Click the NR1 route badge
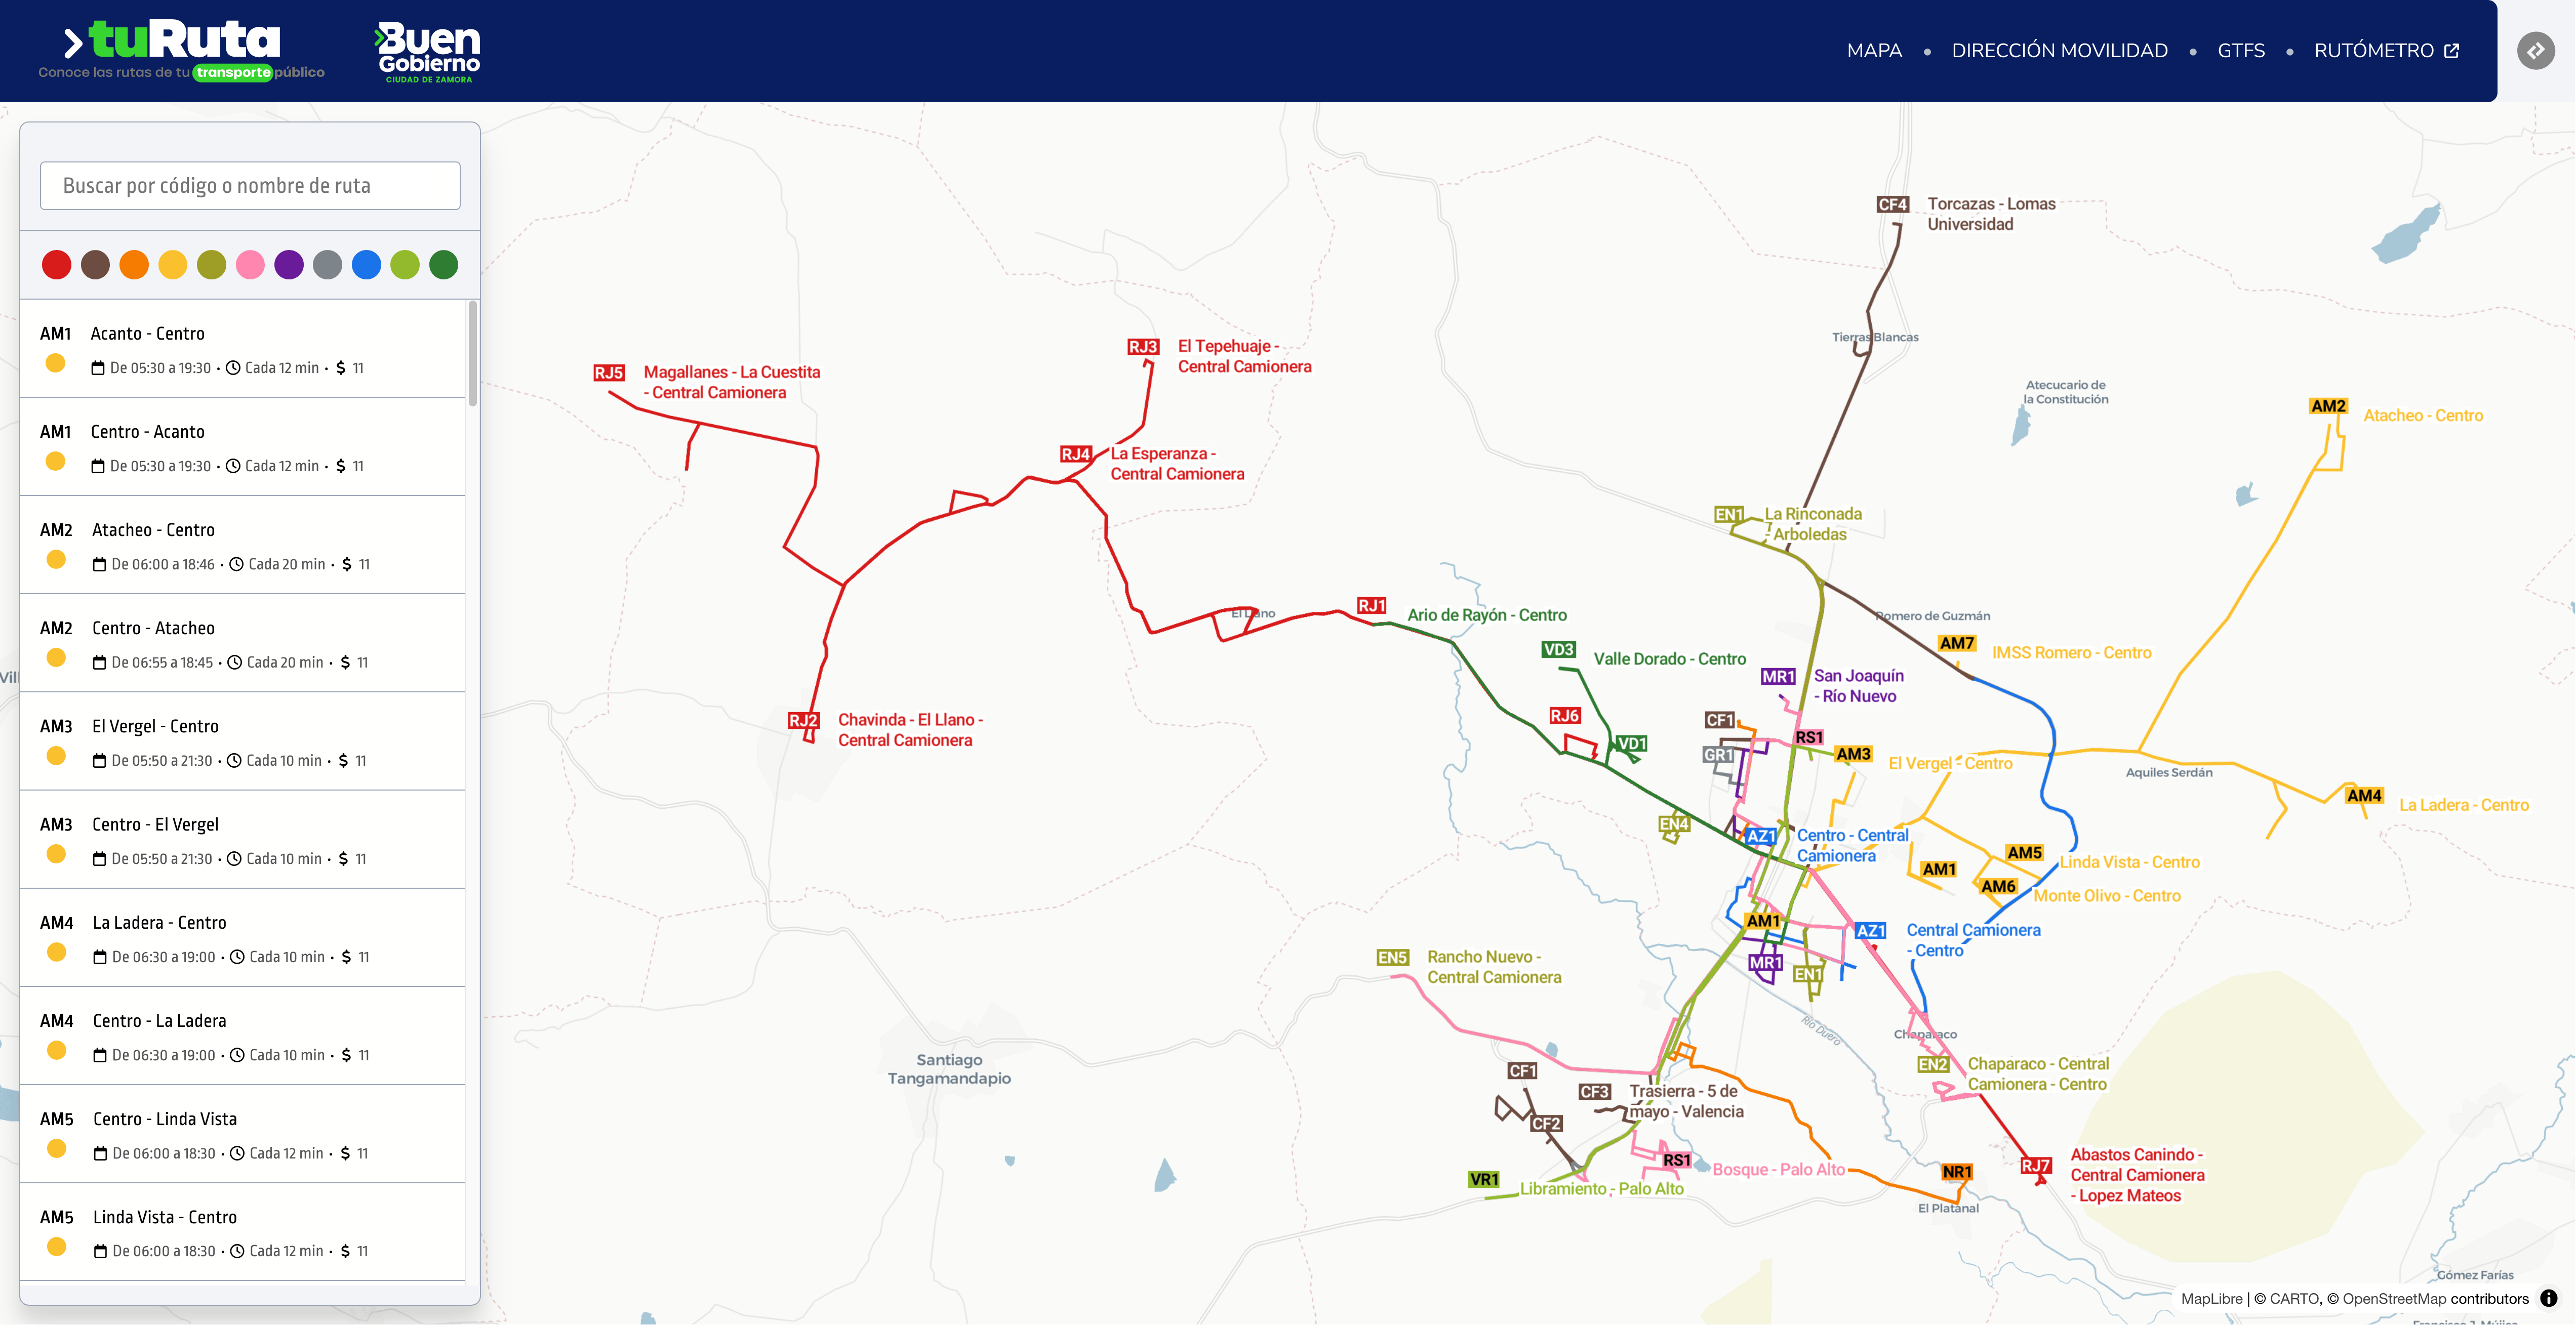 click(x=1957, y=1171)
